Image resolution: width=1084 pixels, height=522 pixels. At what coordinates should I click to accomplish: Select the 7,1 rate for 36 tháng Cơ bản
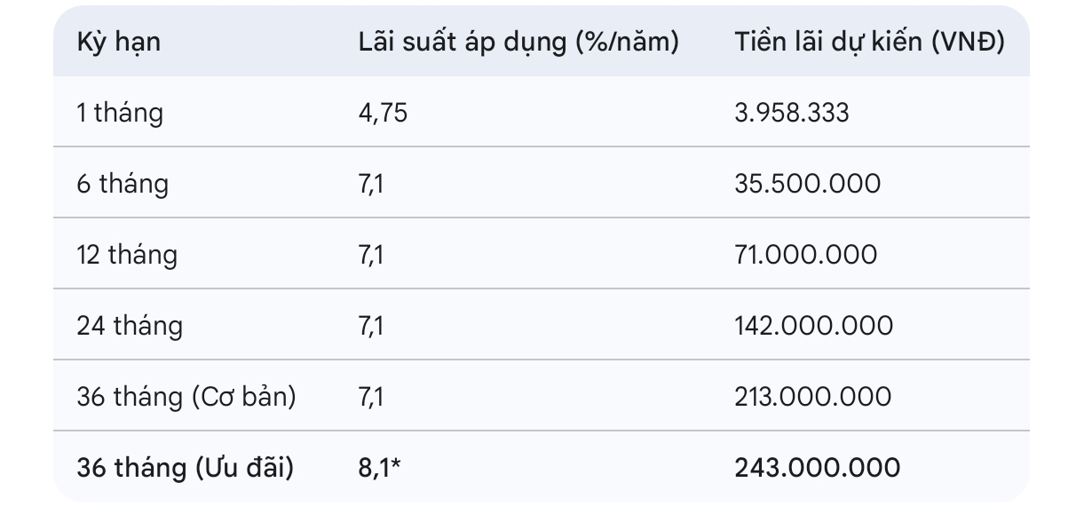(371, 397)
